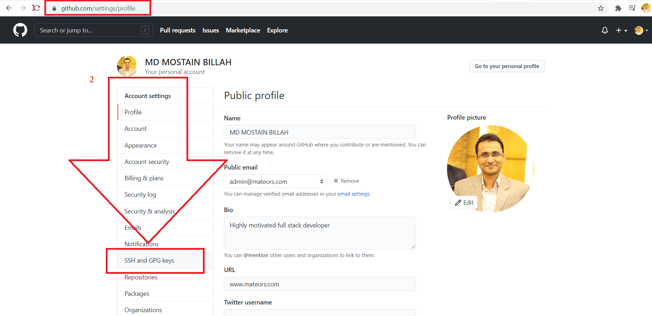
Task: Open Security log in the sidebar
Action: 165,194
